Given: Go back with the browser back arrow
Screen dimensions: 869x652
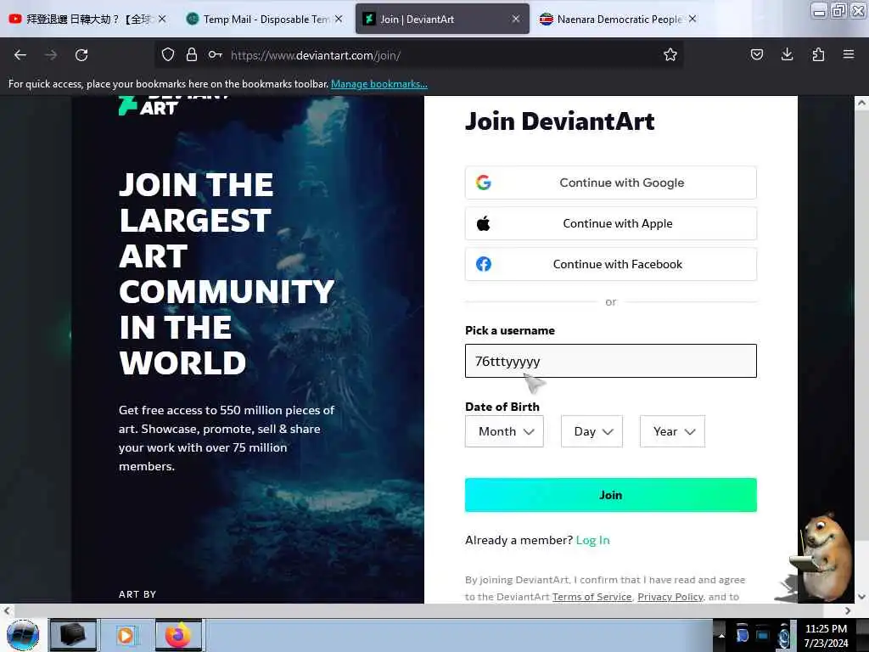Looking at the screenshot, I should pyautogui.click(x=20, y=55).
